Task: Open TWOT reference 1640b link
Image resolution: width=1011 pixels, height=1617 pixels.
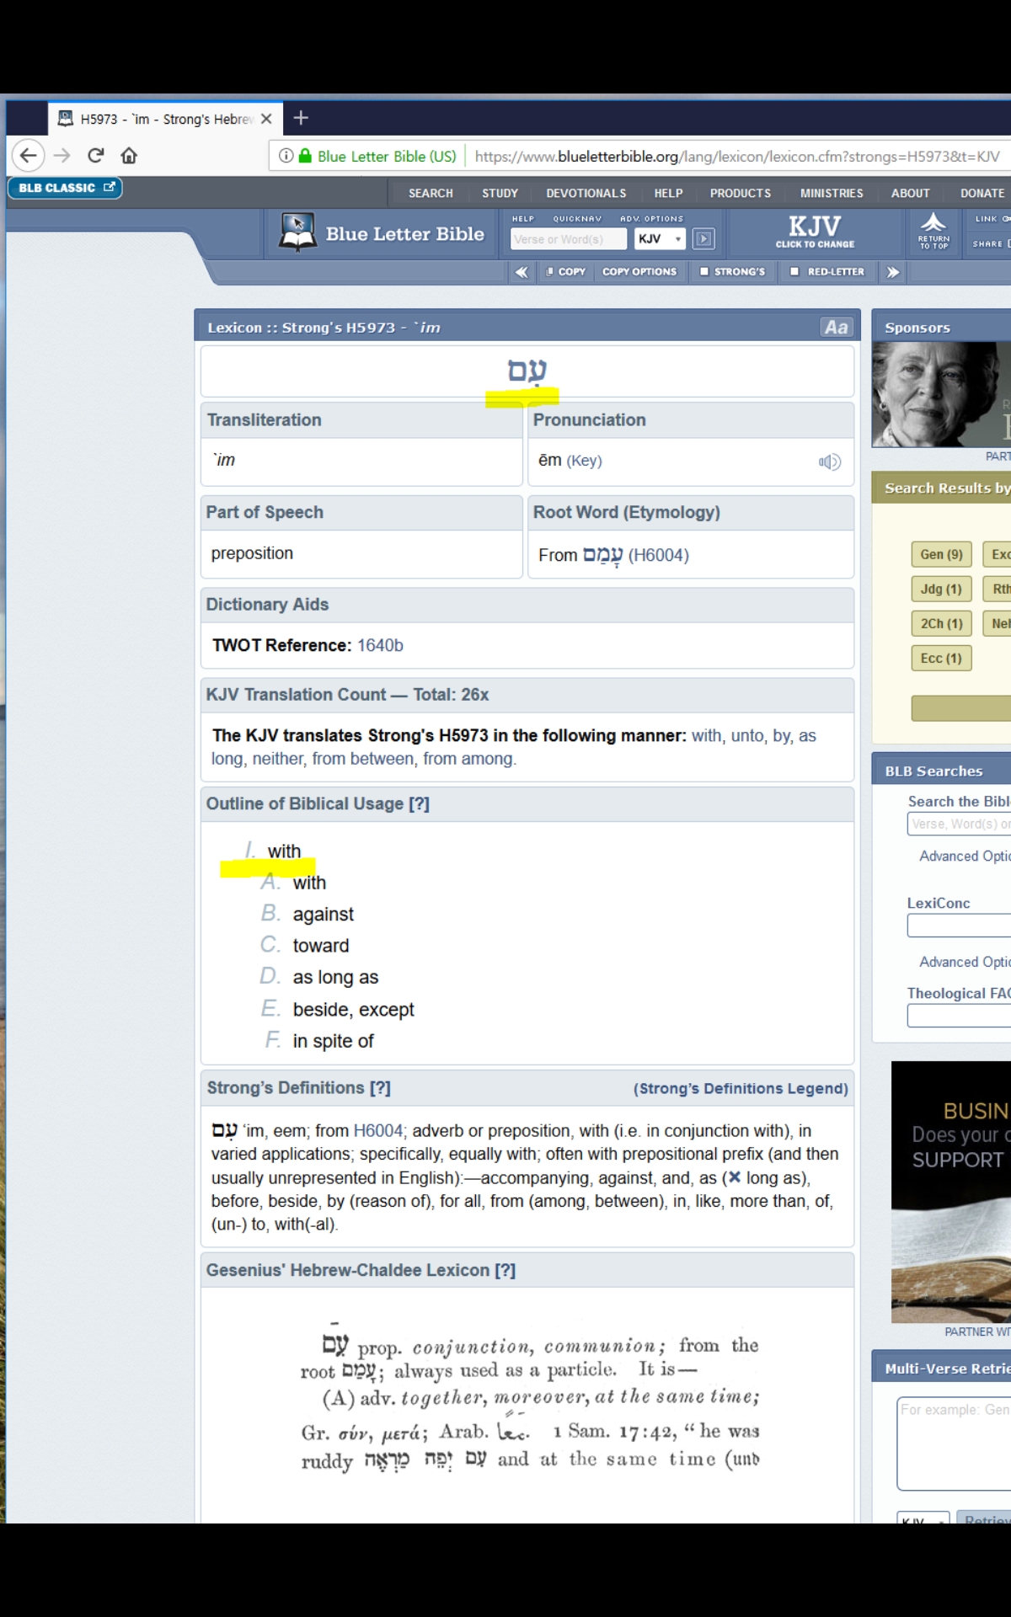Action: 380,645
